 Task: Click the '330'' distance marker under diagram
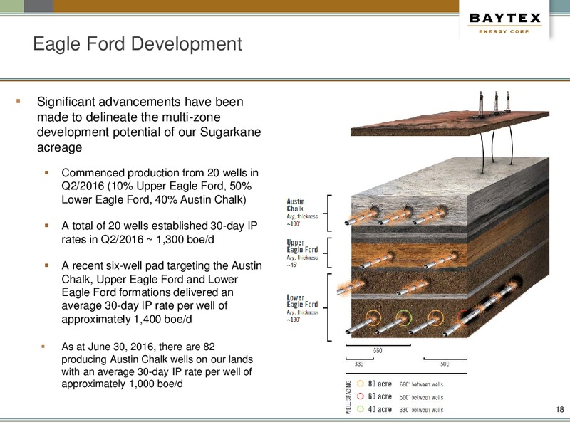pos(359,364)
